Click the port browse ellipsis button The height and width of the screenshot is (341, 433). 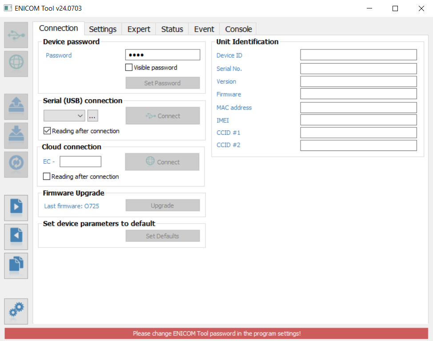[x=92, y=115]
